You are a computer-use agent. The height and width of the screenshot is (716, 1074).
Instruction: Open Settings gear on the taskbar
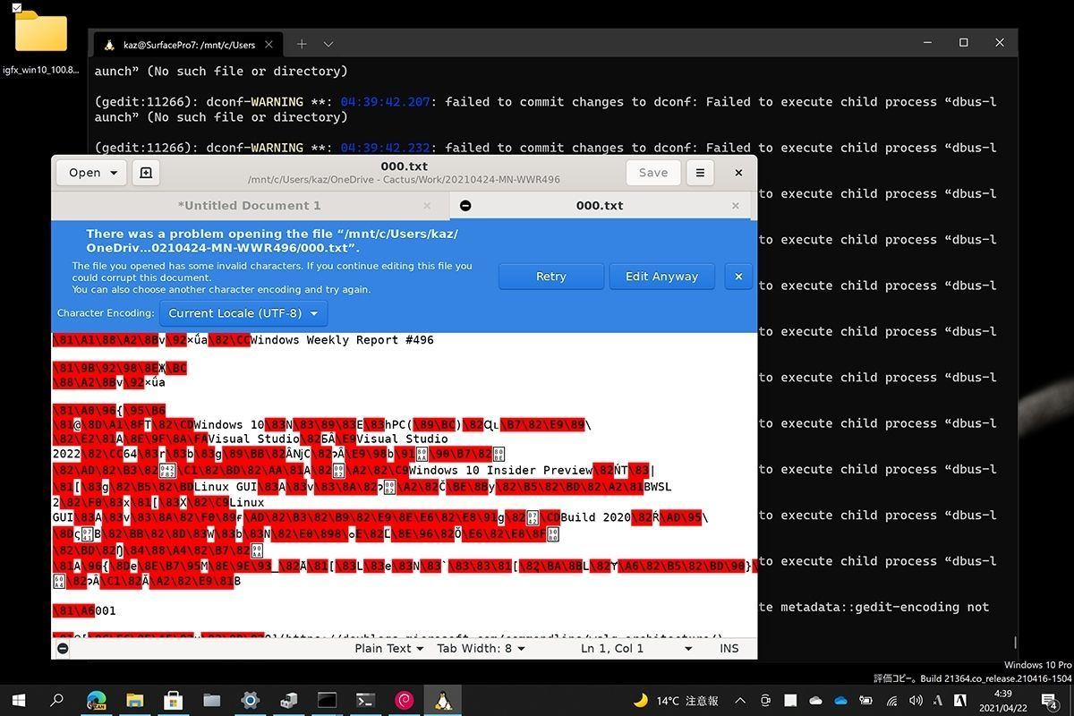251,701
